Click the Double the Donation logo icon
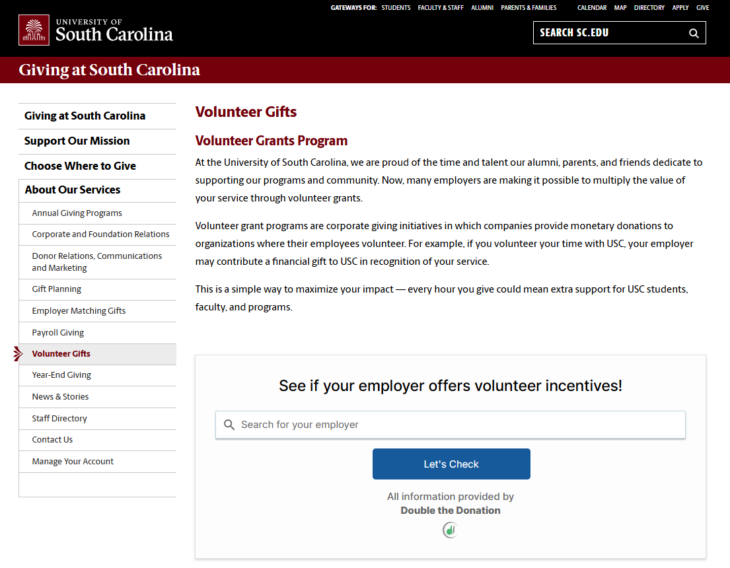 451,530
